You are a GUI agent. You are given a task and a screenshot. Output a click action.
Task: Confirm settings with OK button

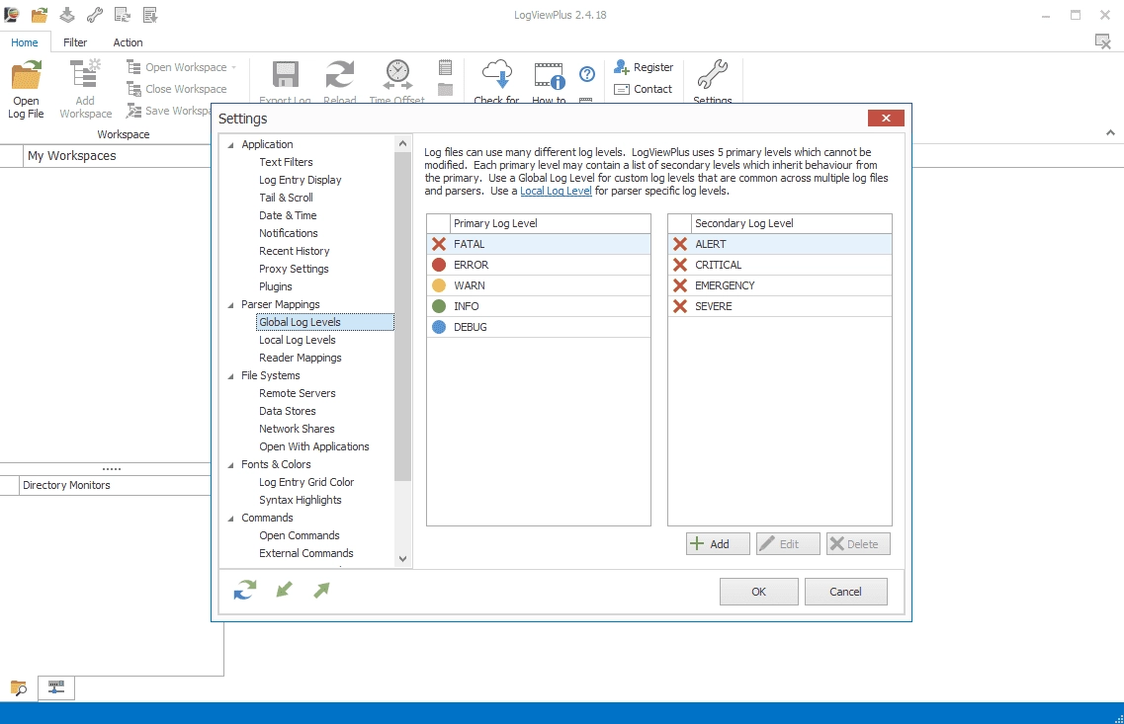click(x=758, y=592)
